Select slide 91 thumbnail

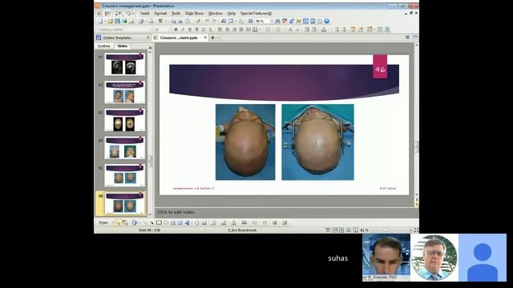coord(125,65)
